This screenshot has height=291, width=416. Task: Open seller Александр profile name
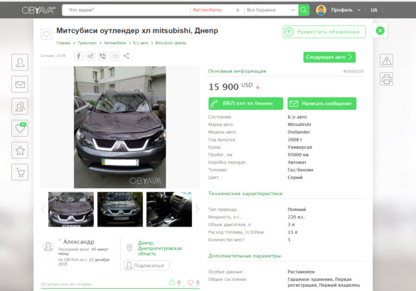79,241
